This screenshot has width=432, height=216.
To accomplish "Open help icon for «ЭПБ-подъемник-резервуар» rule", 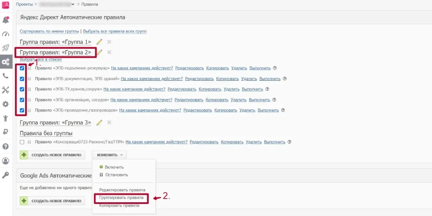I will coord(275,68).
